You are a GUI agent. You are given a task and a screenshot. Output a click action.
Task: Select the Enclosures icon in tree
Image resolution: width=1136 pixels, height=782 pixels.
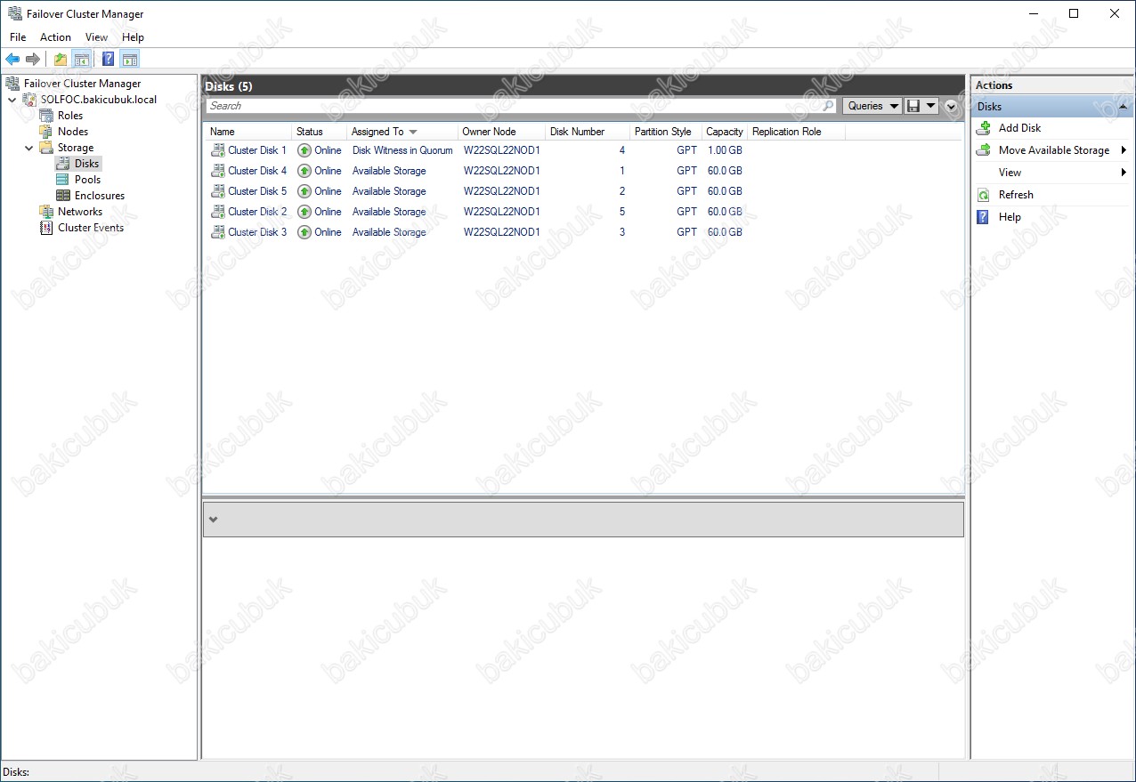62,196
